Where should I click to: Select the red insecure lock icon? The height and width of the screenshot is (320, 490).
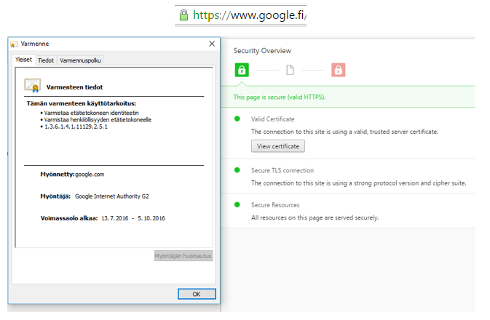(338, 70)
